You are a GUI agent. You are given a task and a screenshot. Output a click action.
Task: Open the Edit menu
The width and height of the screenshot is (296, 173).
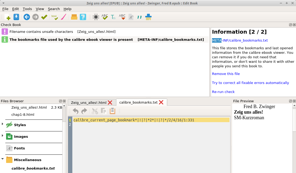[x=15, y=9]
